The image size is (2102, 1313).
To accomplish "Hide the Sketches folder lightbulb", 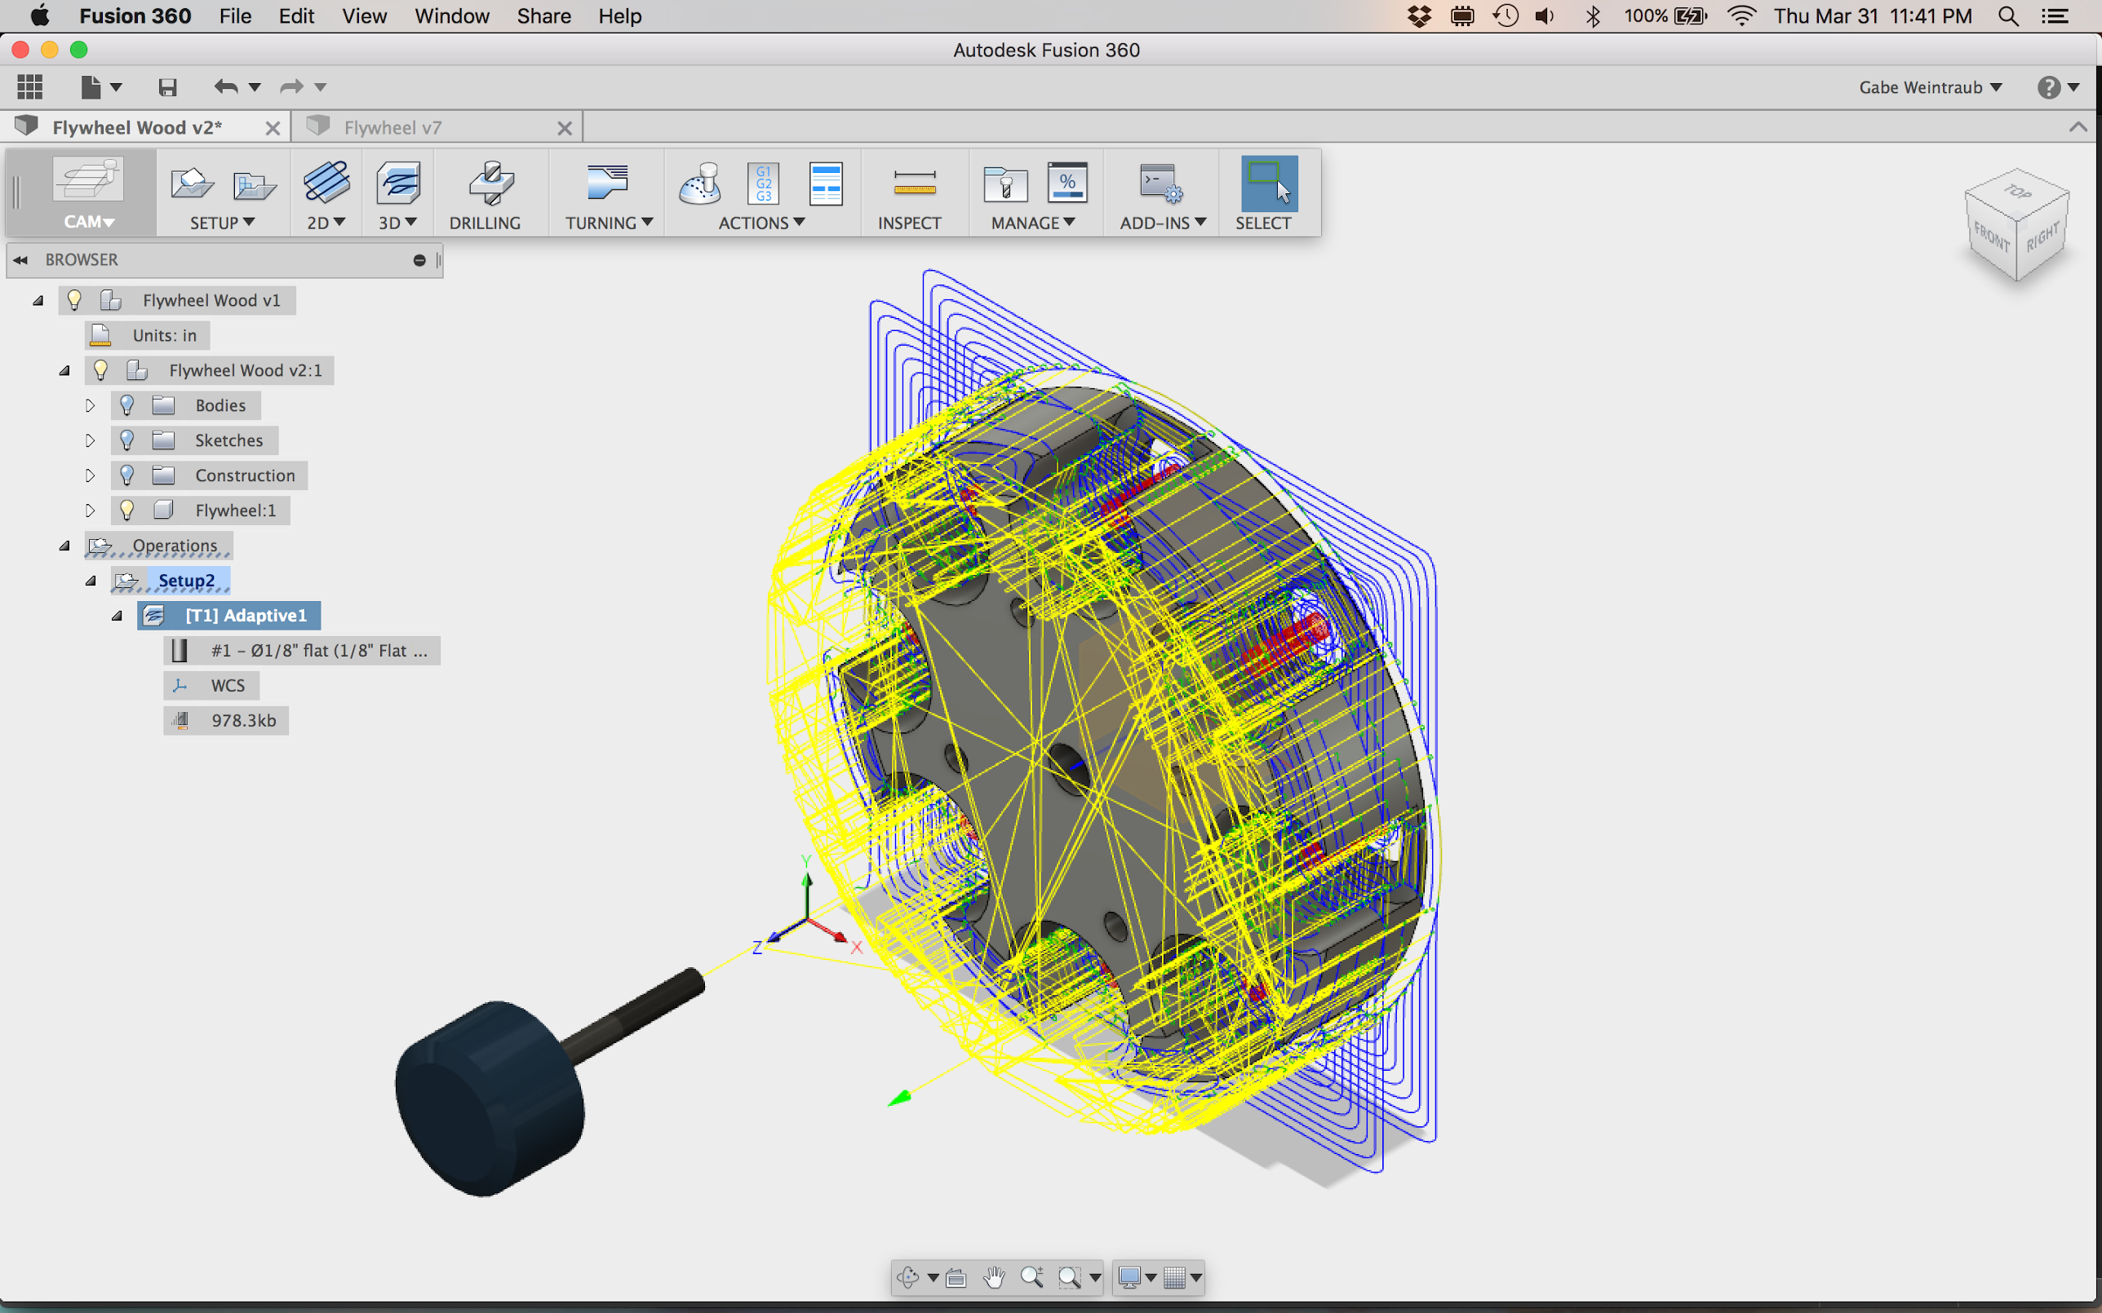I will pyautogui.click(x=126, y=440).
